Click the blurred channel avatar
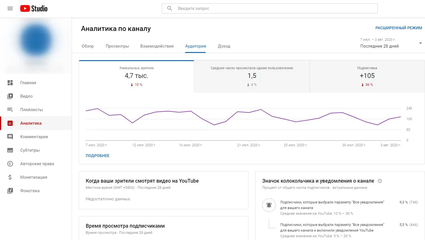The width and height of the screenshot is (425, 240). point(36,40)
